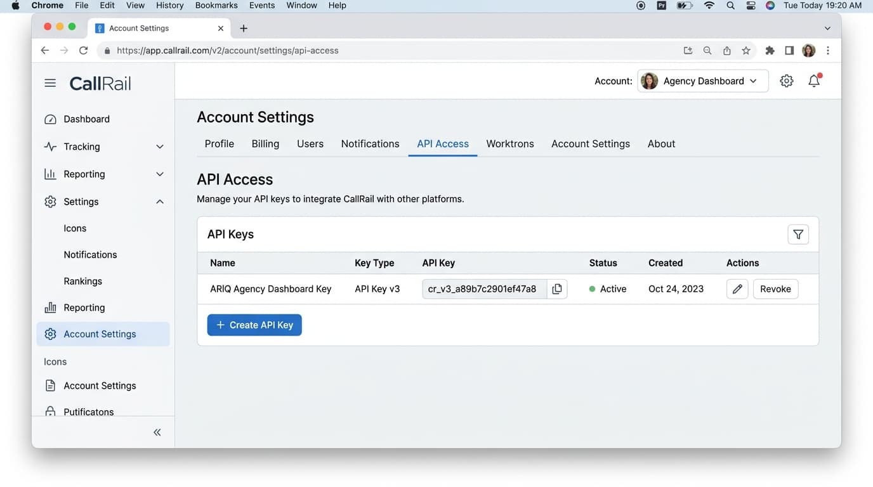Click the Active status indicator
Screen dimensions: 873x487
tap(608, 289)
